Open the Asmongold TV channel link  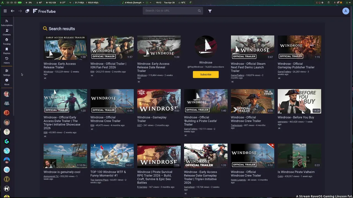(51, 176)
